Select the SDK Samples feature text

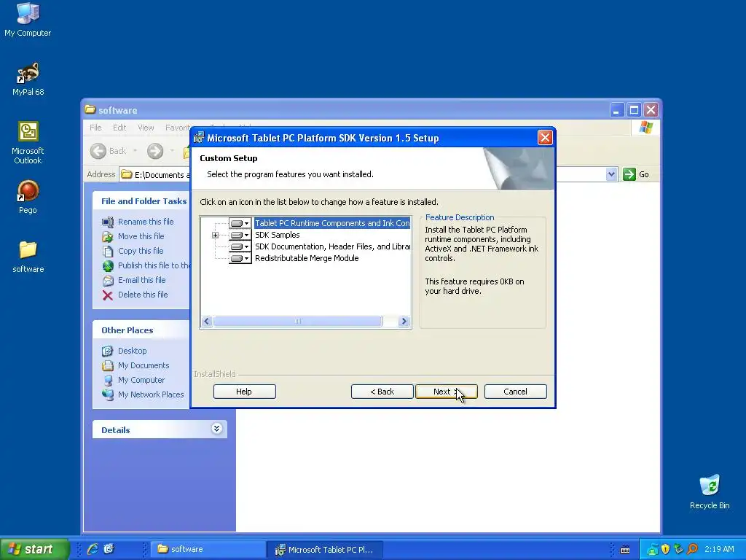click(278, 235)
